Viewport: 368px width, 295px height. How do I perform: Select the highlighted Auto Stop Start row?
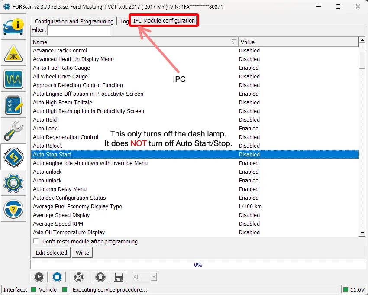click(195, 154)
